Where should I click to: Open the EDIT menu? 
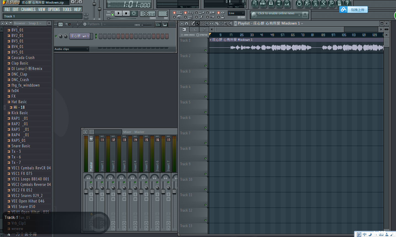tap(15, 9)
